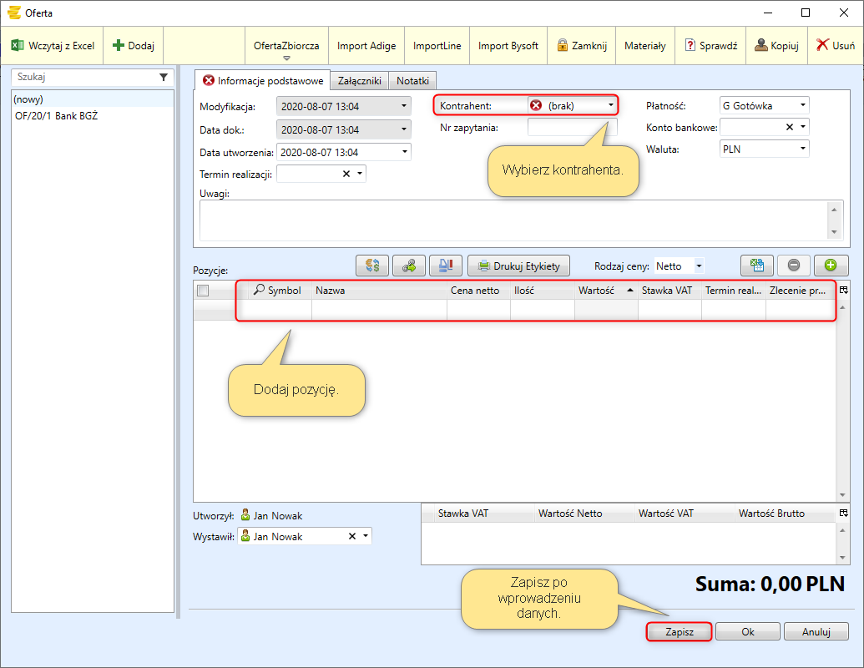Image resolution: width=864 pixels, height=668 pixels.
Task: Click the Sprawdź question mark icon
Action: click(690, 45)
